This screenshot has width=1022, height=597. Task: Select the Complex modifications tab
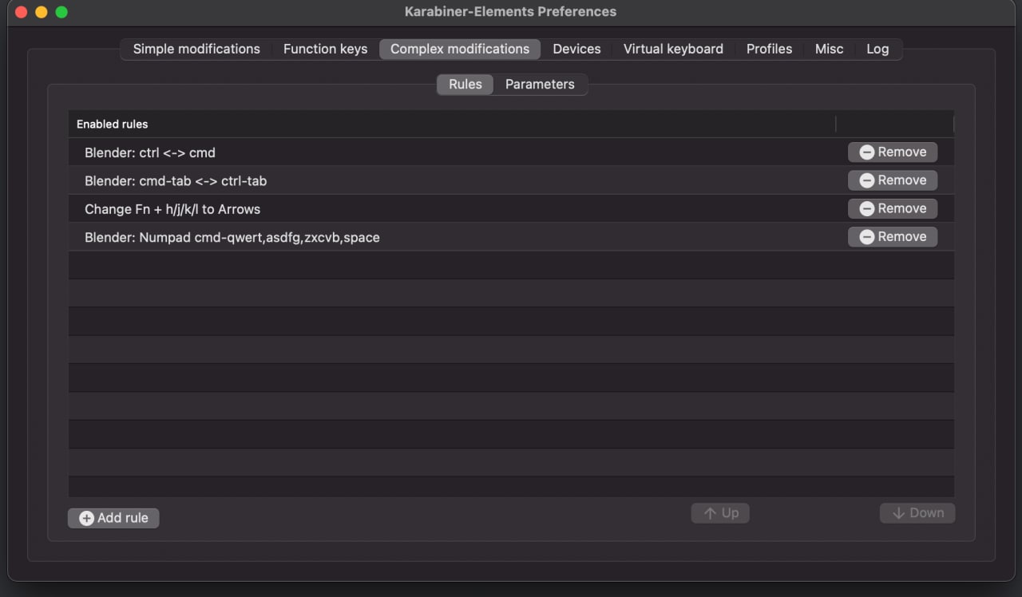[x=460, y=49]
